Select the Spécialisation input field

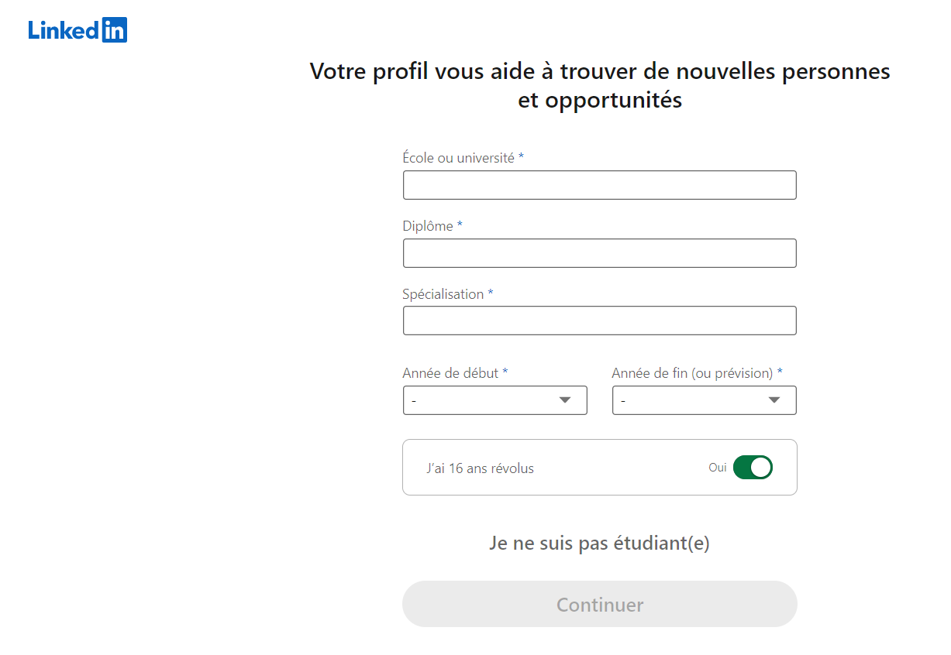(599, 321)
